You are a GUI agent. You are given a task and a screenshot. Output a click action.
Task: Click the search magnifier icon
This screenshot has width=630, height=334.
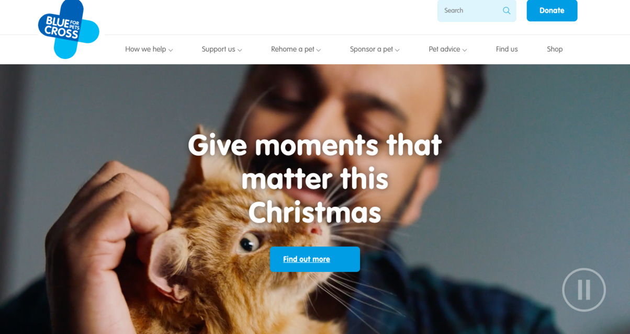pyautogui.click(x=507, y=10)
